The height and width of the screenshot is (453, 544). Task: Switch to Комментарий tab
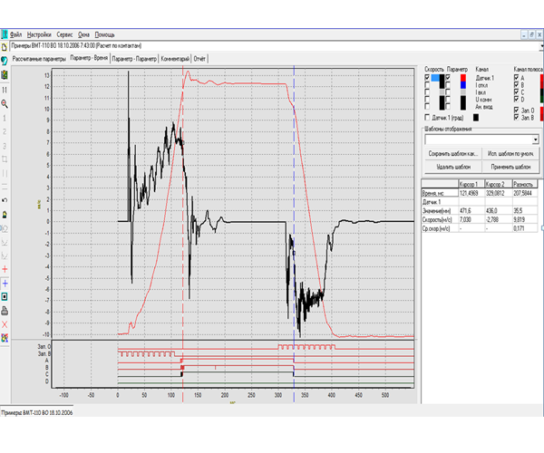coord(175,59)
